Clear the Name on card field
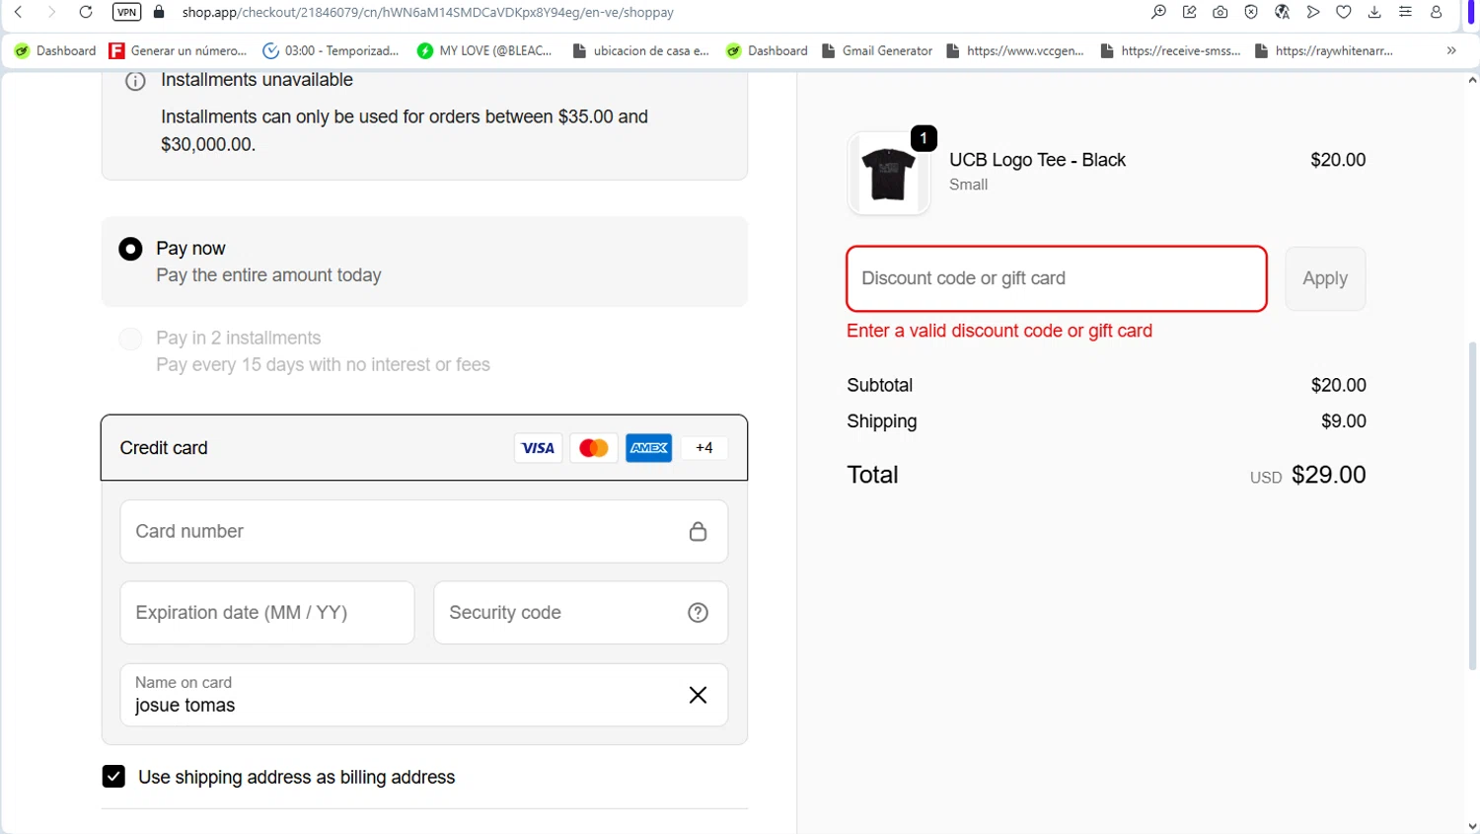The image size is (1480, 834). point(698,695)
